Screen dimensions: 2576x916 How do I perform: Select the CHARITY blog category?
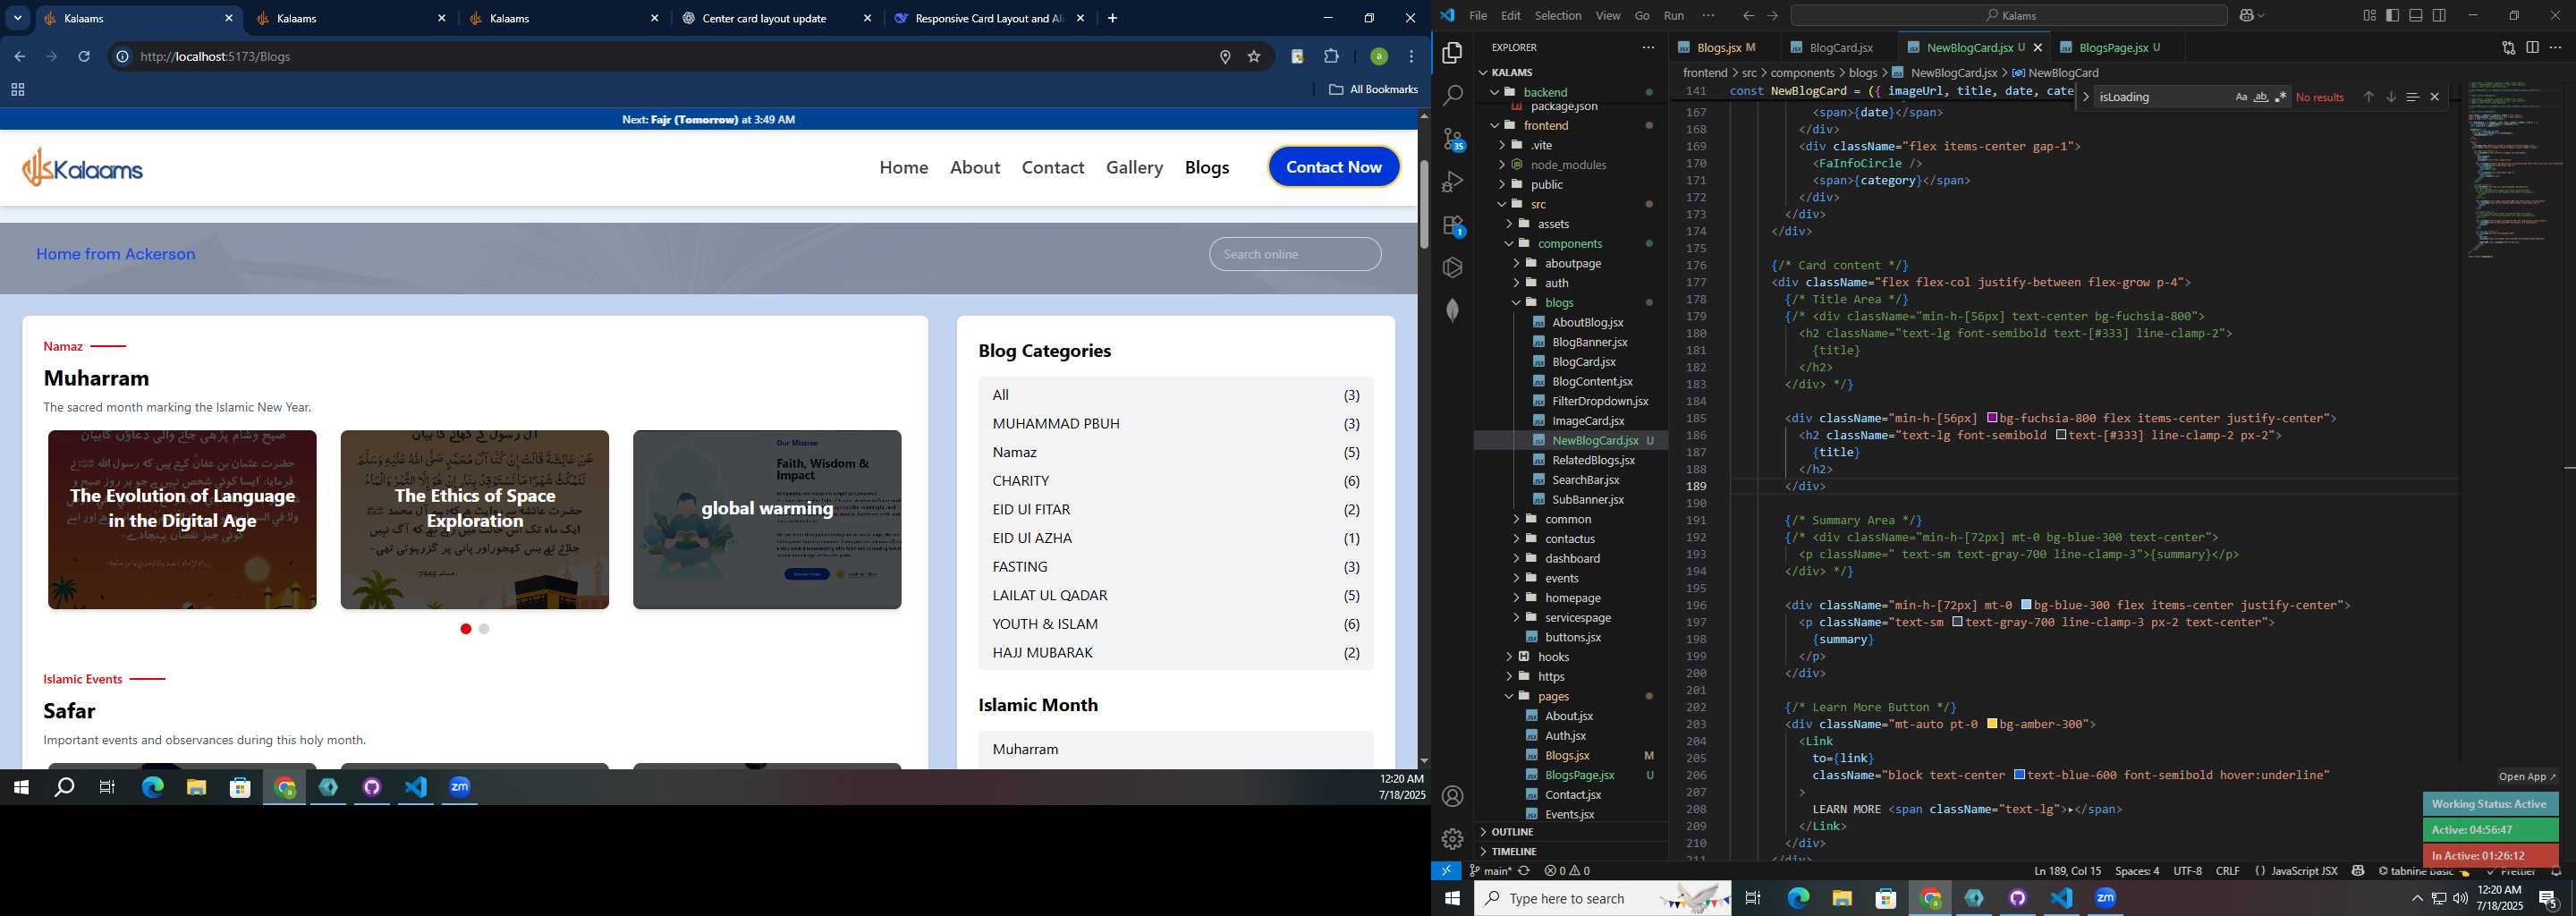click(x=1176, y=481)
